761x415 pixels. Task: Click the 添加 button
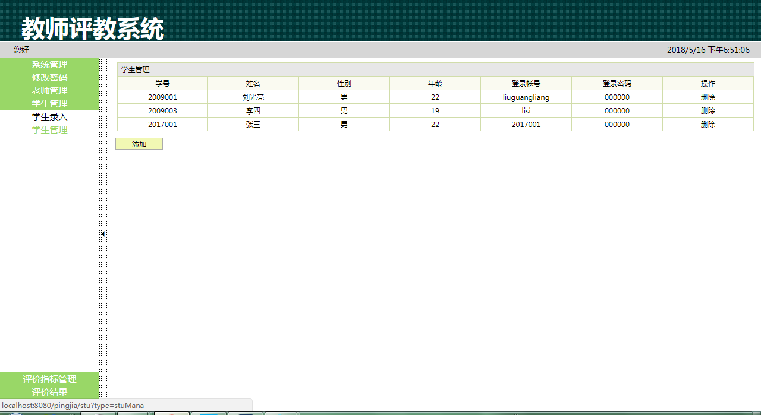[139, 144]
